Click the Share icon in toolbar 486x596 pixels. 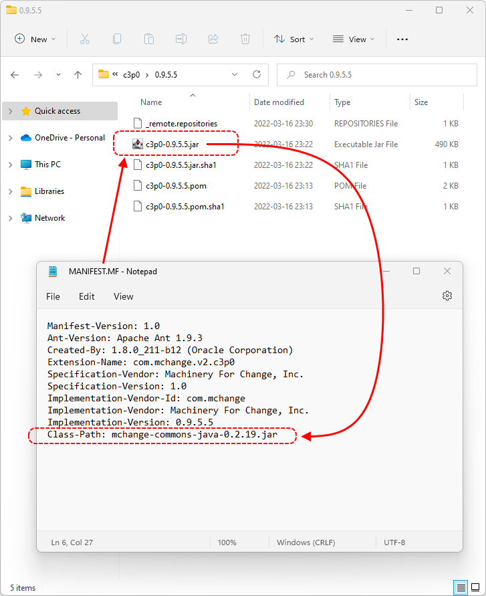tap(213, 39)
